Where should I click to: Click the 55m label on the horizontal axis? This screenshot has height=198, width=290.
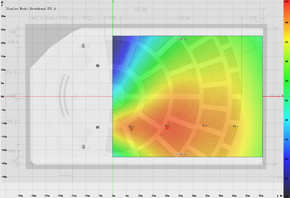click(261, 195)
